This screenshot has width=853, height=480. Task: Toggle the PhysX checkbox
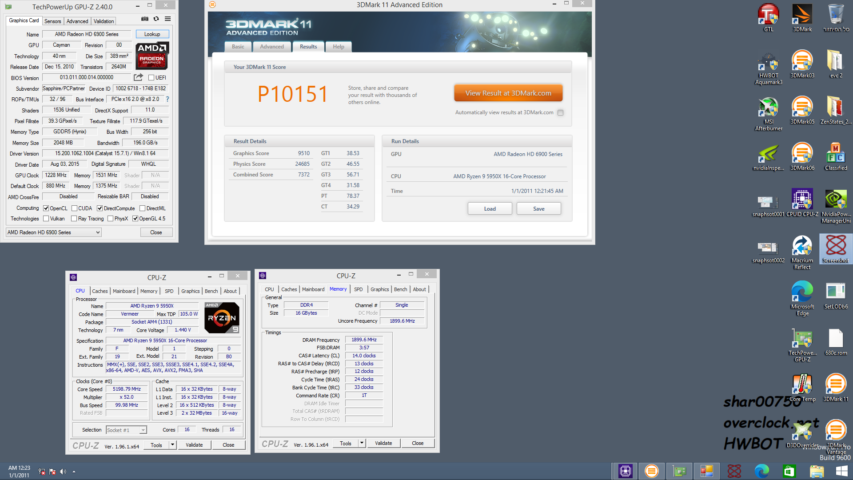click(x=110, y=219)
